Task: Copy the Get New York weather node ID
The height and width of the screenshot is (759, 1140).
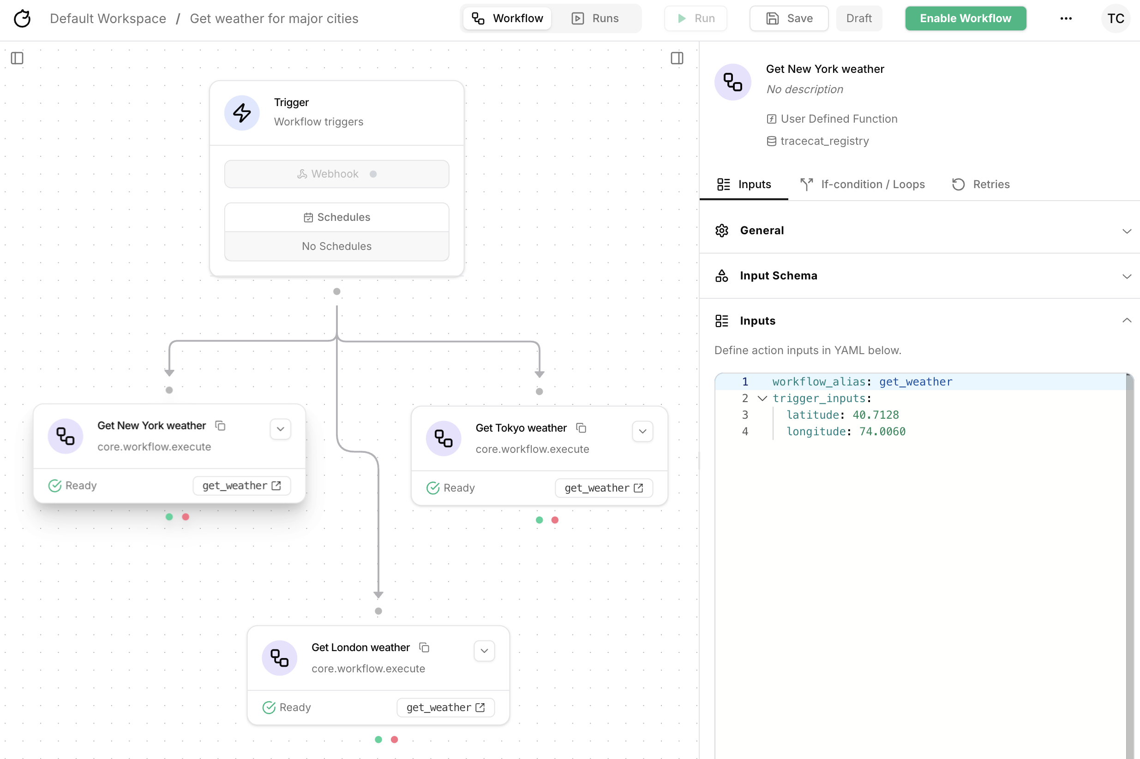Action: point(221,426)
